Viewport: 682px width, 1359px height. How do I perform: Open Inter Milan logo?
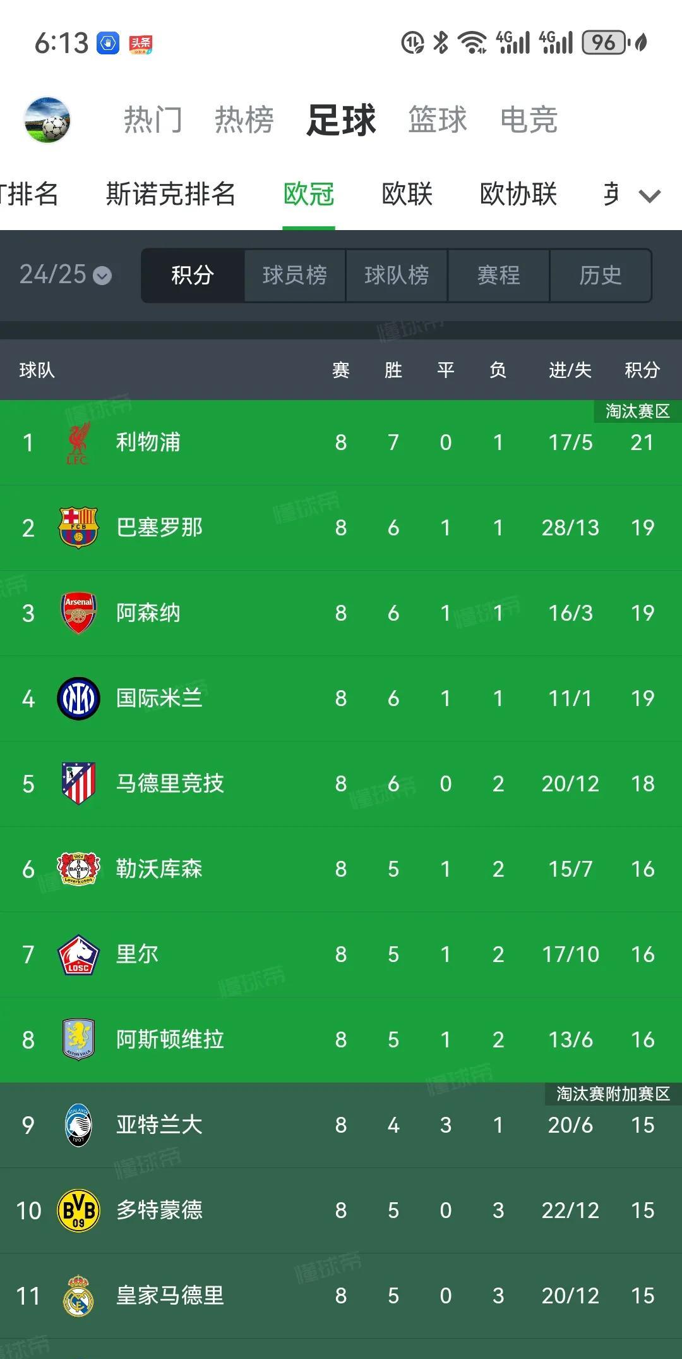click(x=78, y=698)
